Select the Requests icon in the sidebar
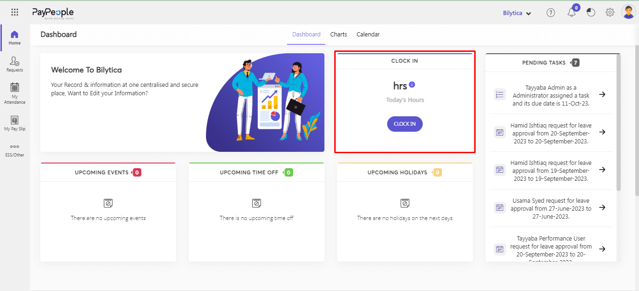The height and width of the screenshot is (291, 639). coord(14,64)
